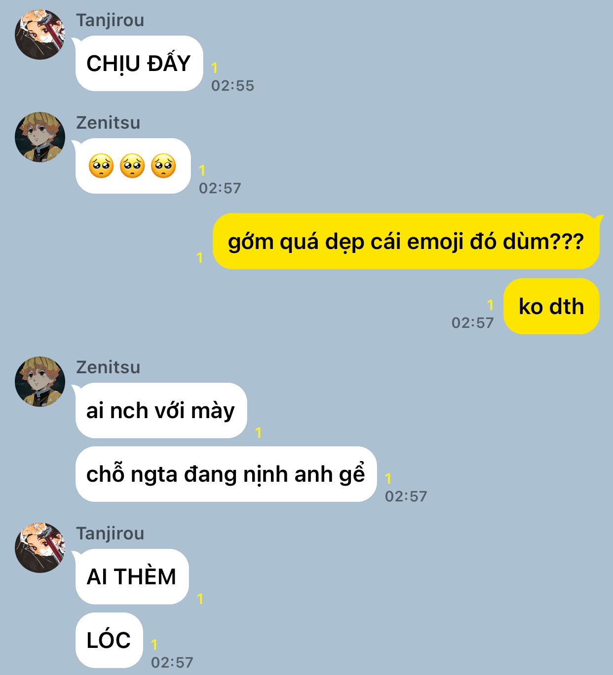Image resolution: width=613 pixels, height=675 pixels.
Task: Tap the 'chỗ ngta đang nịnh anh gể' message
Action: [226, 474]
